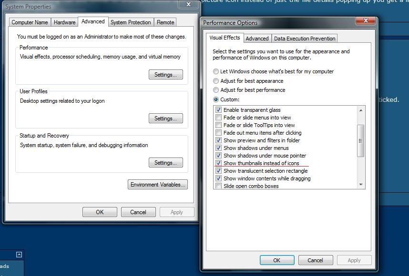This screenshot has height=276, width=409.
Task: Switch to Data Execution Prevention tab
Action: pos(305,39)
